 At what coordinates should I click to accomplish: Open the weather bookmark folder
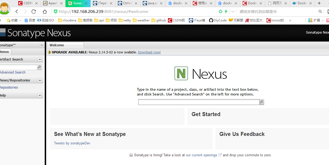click(x=141, y=20)
